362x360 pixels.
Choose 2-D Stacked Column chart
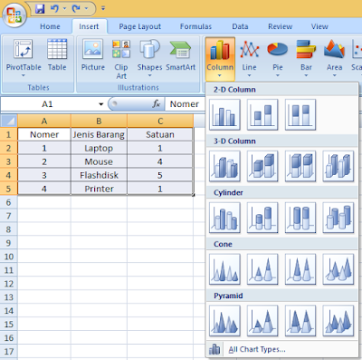[262, 114]
